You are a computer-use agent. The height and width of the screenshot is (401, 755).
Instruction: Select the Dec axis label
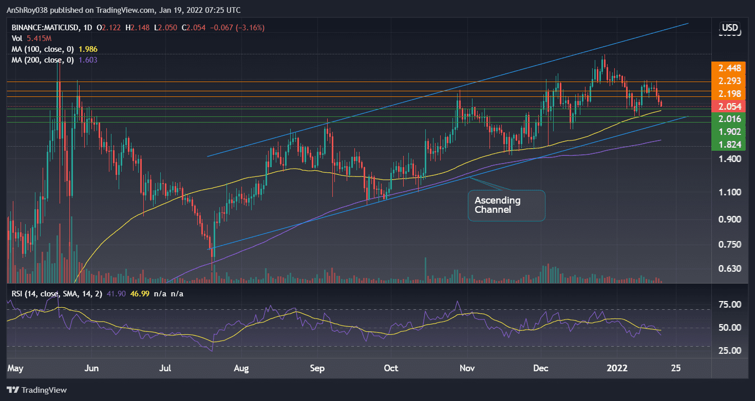pyautogui.click(x=540, y=368)
